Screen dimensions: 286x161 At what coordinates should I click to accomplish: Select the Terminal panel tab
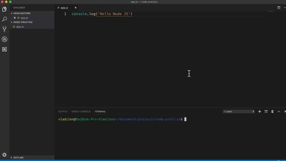click(100, 111)
